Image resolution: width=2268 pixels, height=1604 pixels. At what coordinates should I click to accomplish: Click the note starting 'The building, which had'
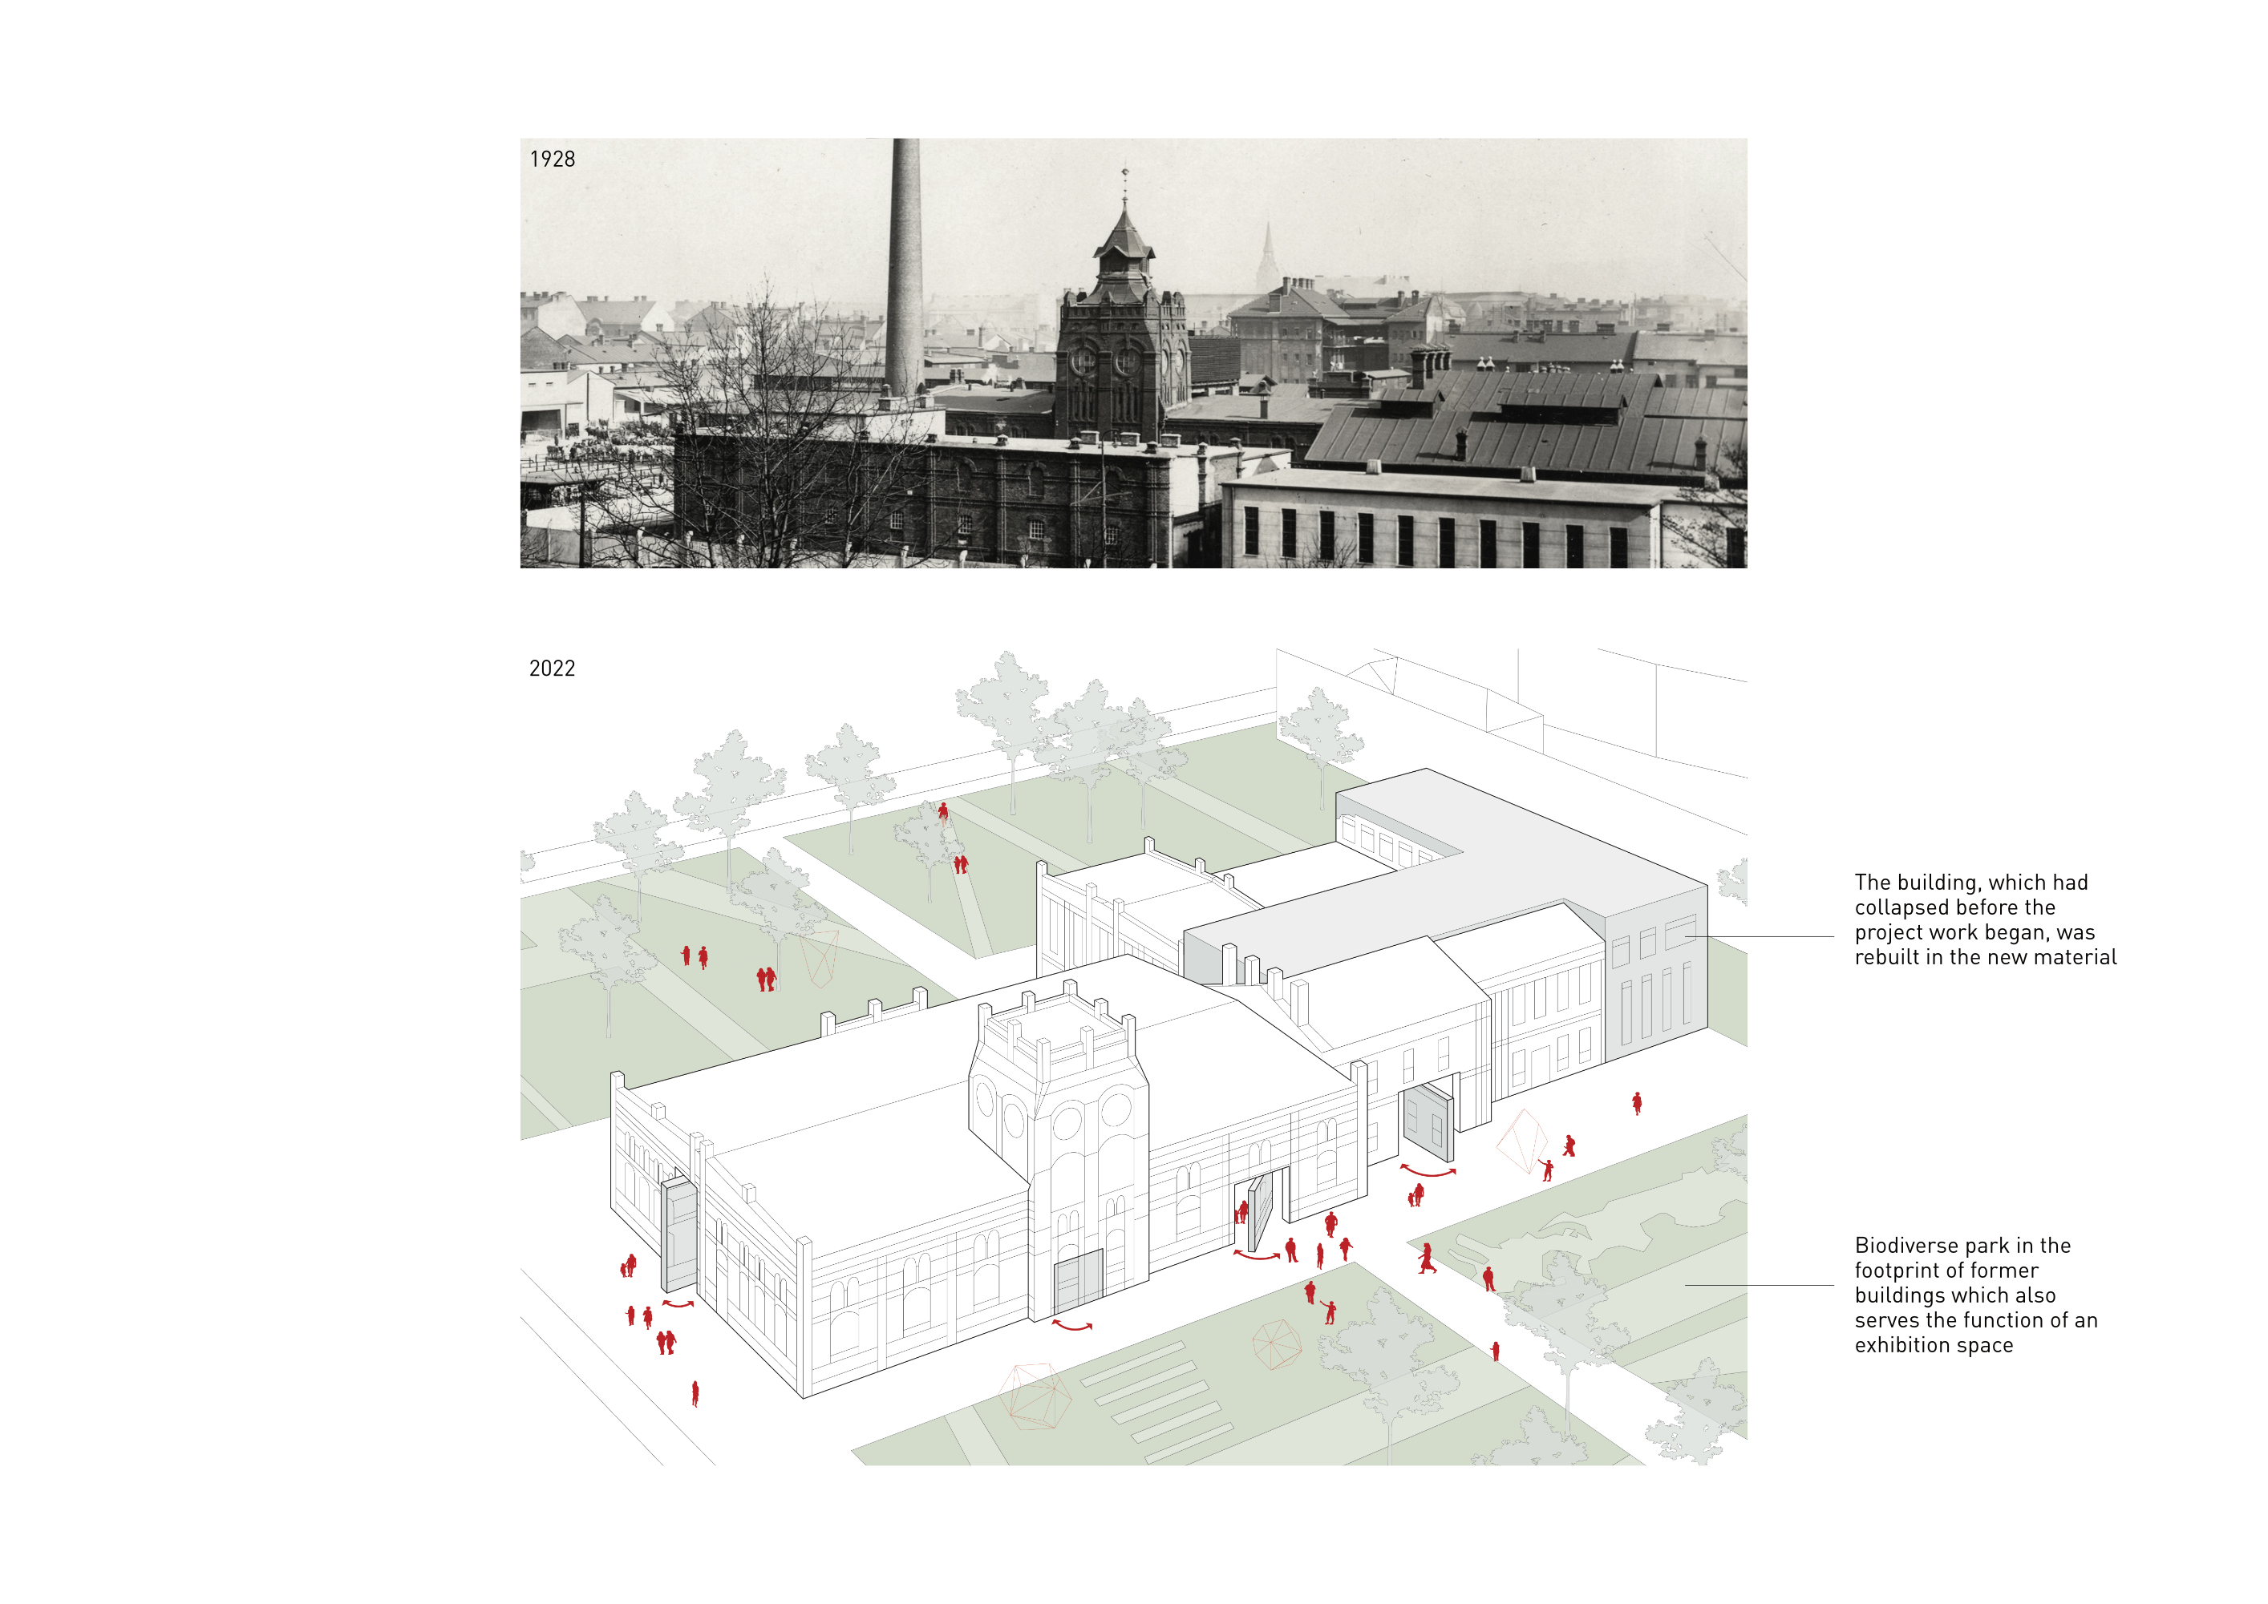pos(1986,919)
